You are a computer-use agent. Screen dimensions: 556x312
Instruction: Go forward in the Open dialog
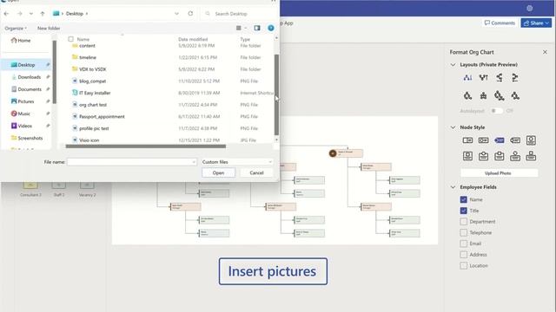click(19, 14)
